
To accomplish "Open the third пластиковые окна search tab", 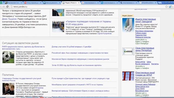I will (x=129, y=3).
